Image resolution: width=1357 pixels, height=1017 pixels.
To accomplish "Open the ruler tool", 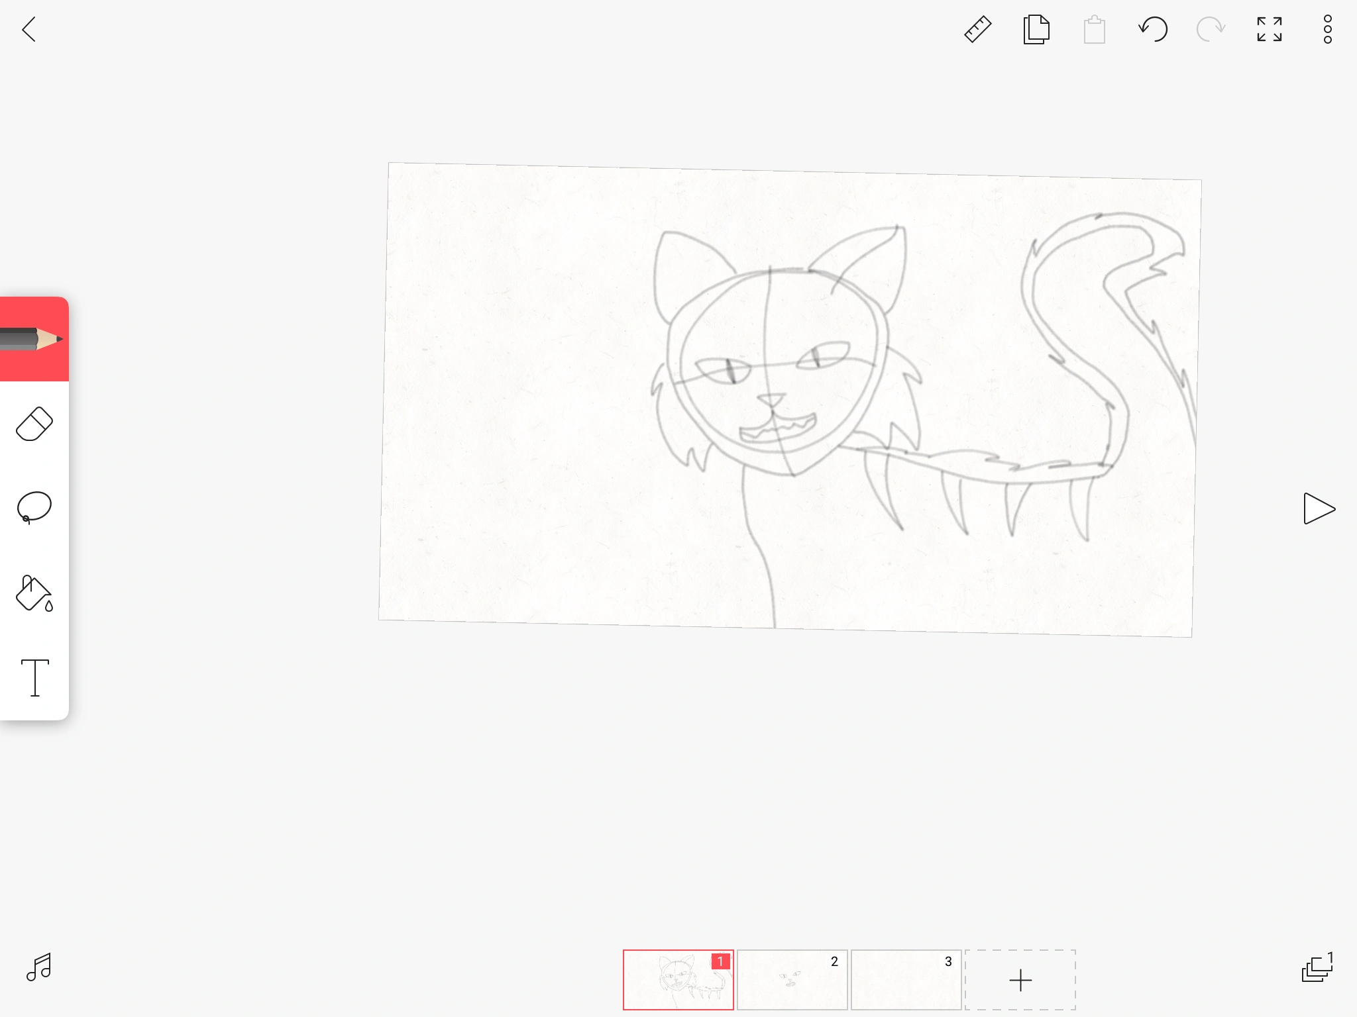I will 977,30.
